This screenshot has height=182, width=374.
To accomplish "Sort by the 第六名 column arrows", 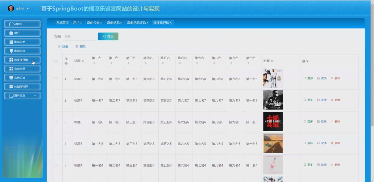I will (x=180, y=63).
